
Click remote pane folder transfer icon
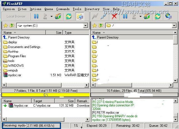[x=147, y=16]
